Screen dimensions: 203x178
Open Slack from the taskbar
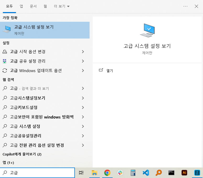[x=120, y=173]
